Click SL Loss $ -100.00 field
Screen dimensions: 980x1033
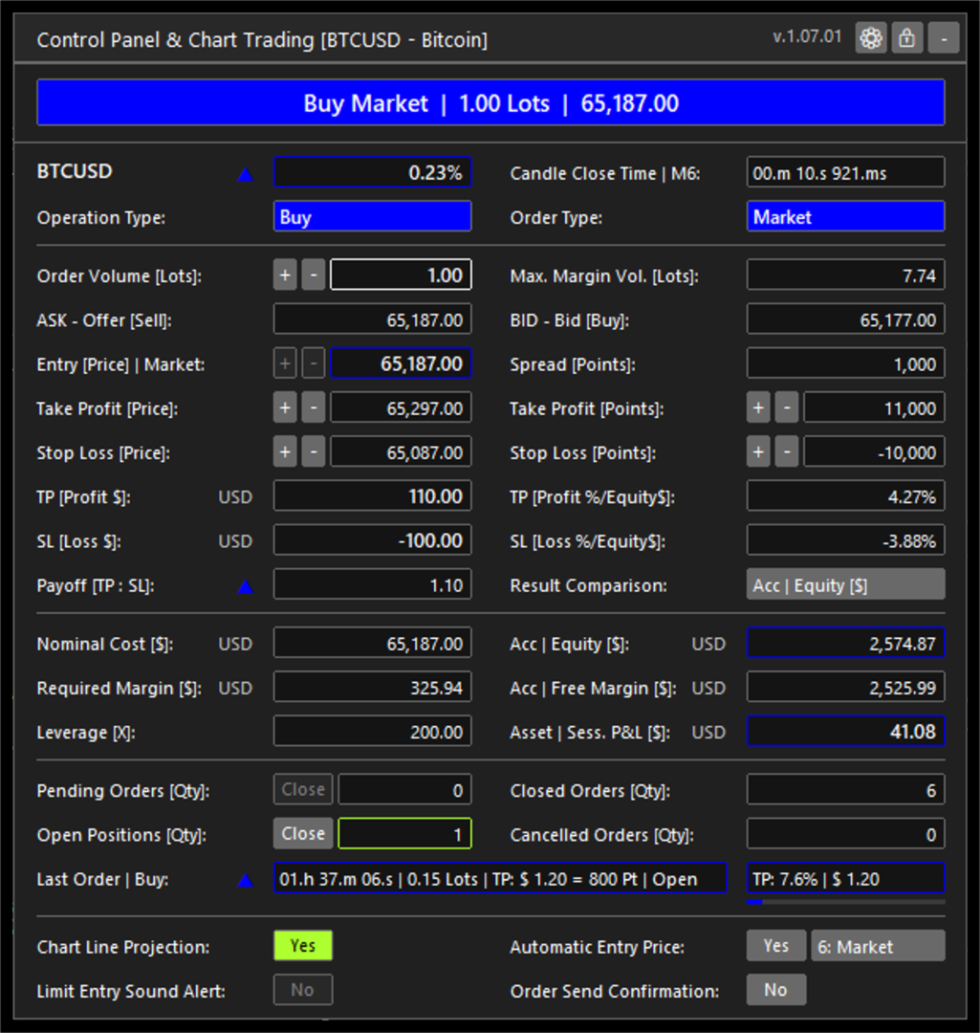[372, 540]
